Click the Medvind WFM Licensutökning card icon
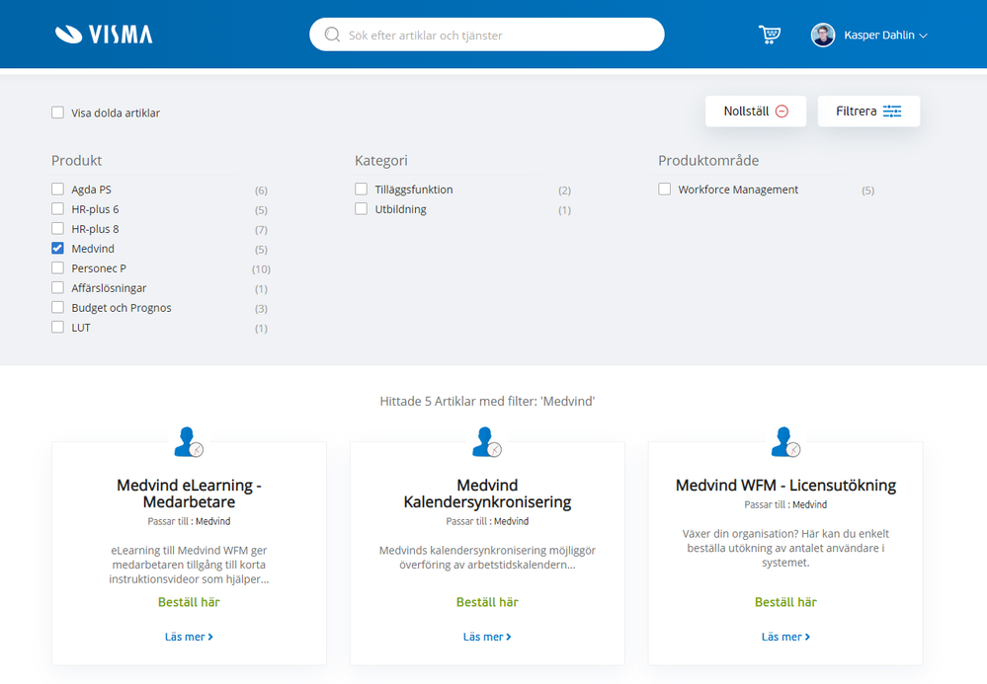 click(x=785, y=442)
